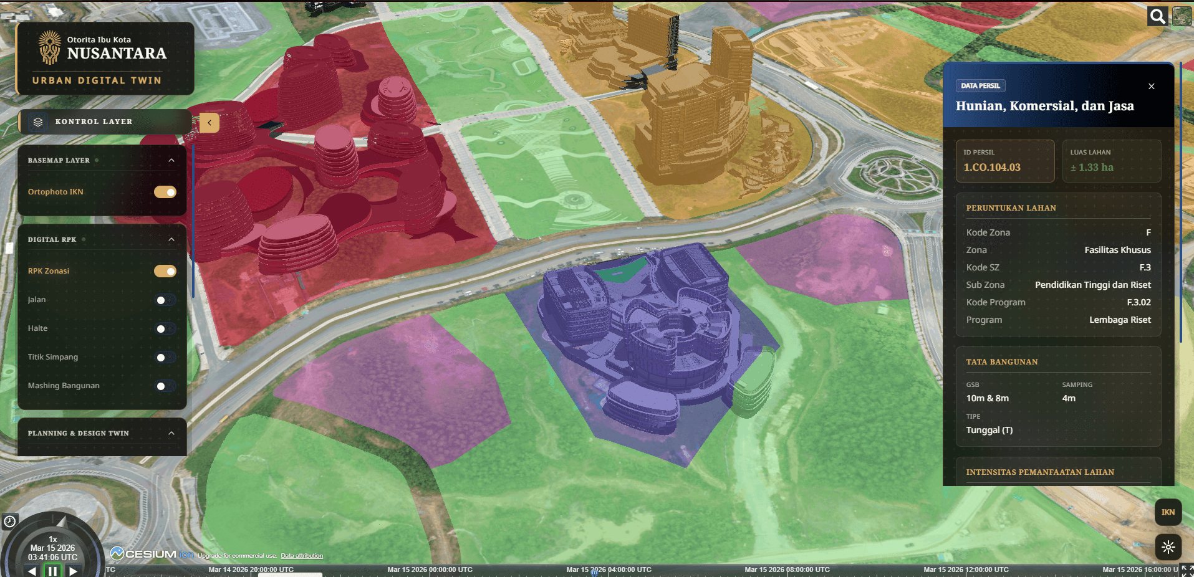Image resolution: width=1194 pixels, height=577 pixels.
Task: Click the clock icon on animation widget
Action: (10, 522)
